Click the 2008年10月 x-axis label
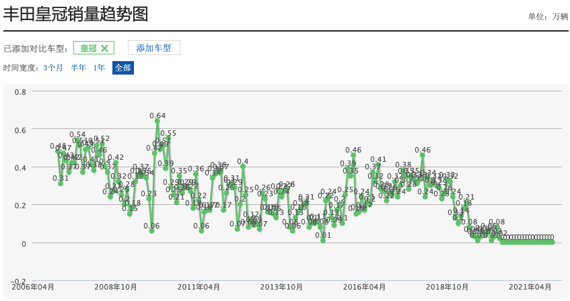This screenshot has height=301, width=570. [116, 287]
